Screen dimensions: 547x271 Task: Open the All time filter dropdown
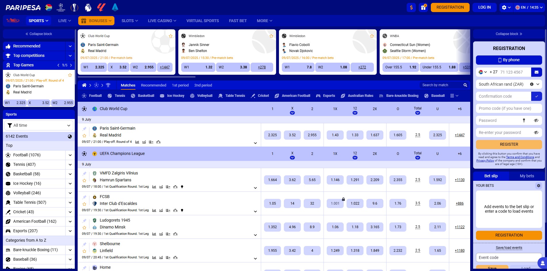tap(39, 125)
